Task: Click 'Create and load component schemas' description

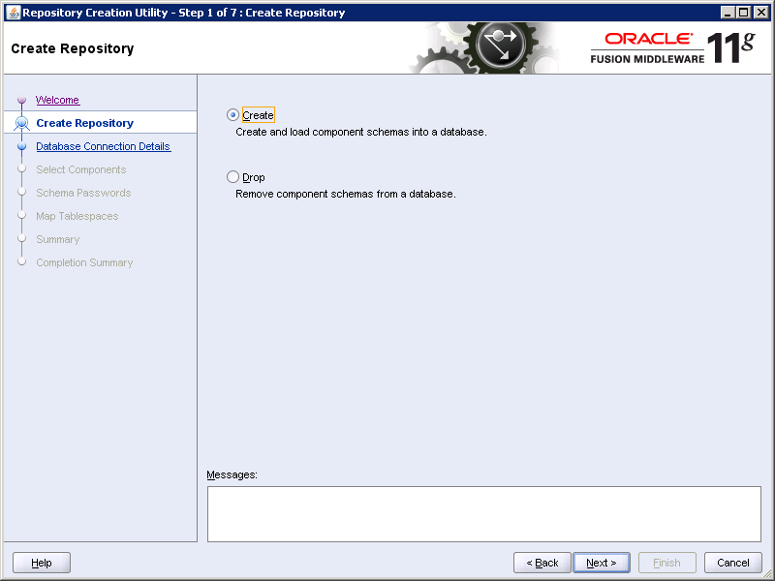Action: tap(361, 132)
